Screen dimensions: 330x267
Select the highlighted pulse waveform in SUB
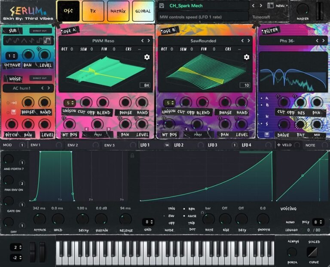tap(47, 40)
